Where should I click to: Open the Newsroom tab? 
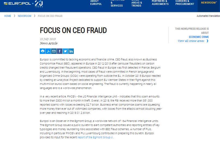pyautogui.click(x=209, y=3)
